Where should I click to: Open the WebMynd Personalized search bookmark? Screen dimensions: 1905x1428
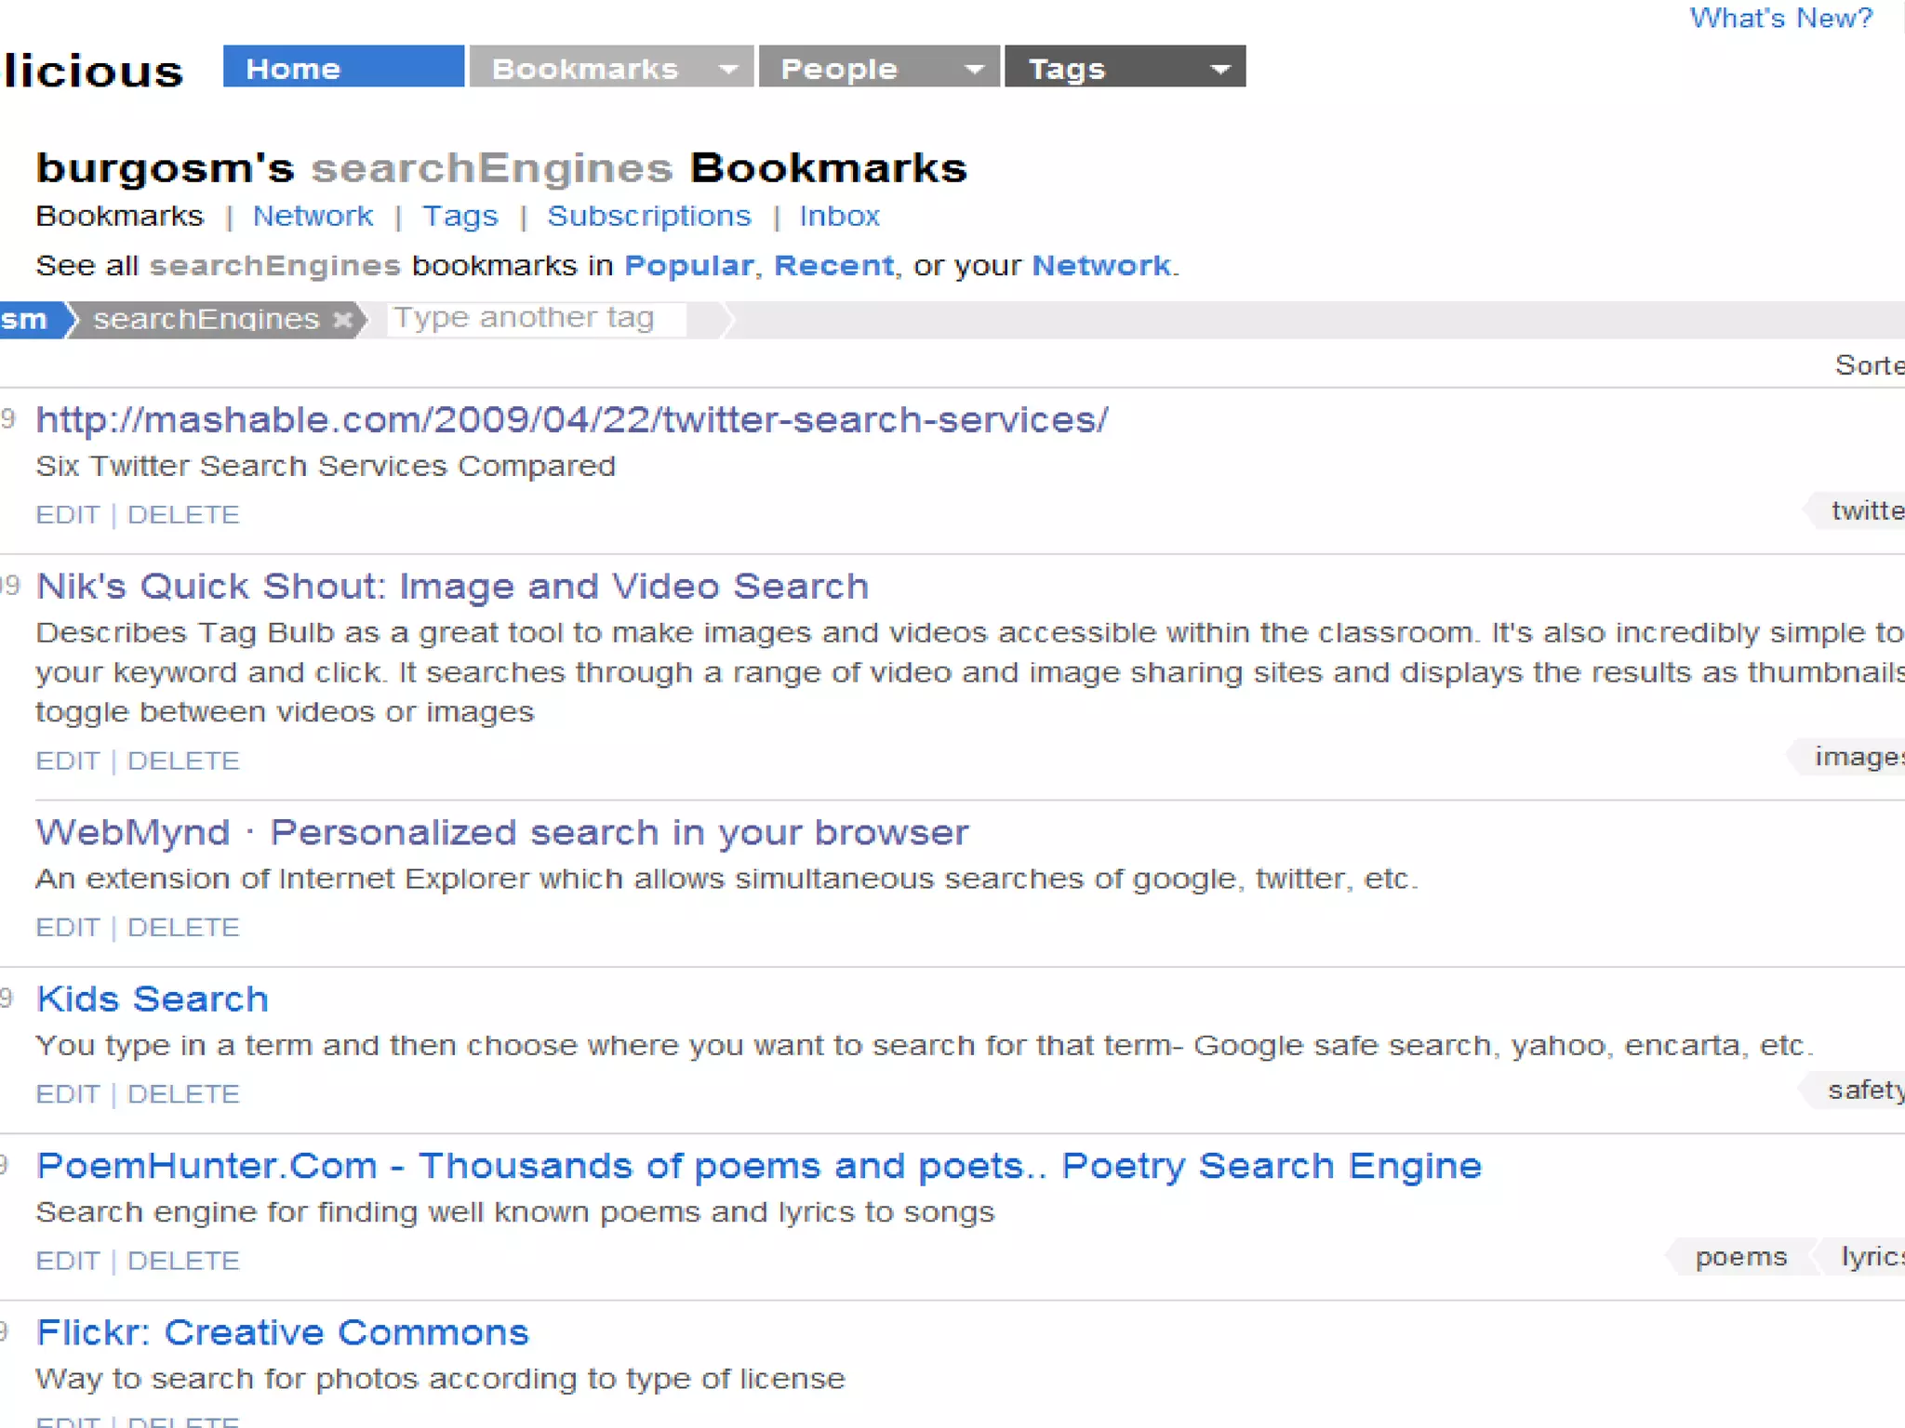point(502,833)
